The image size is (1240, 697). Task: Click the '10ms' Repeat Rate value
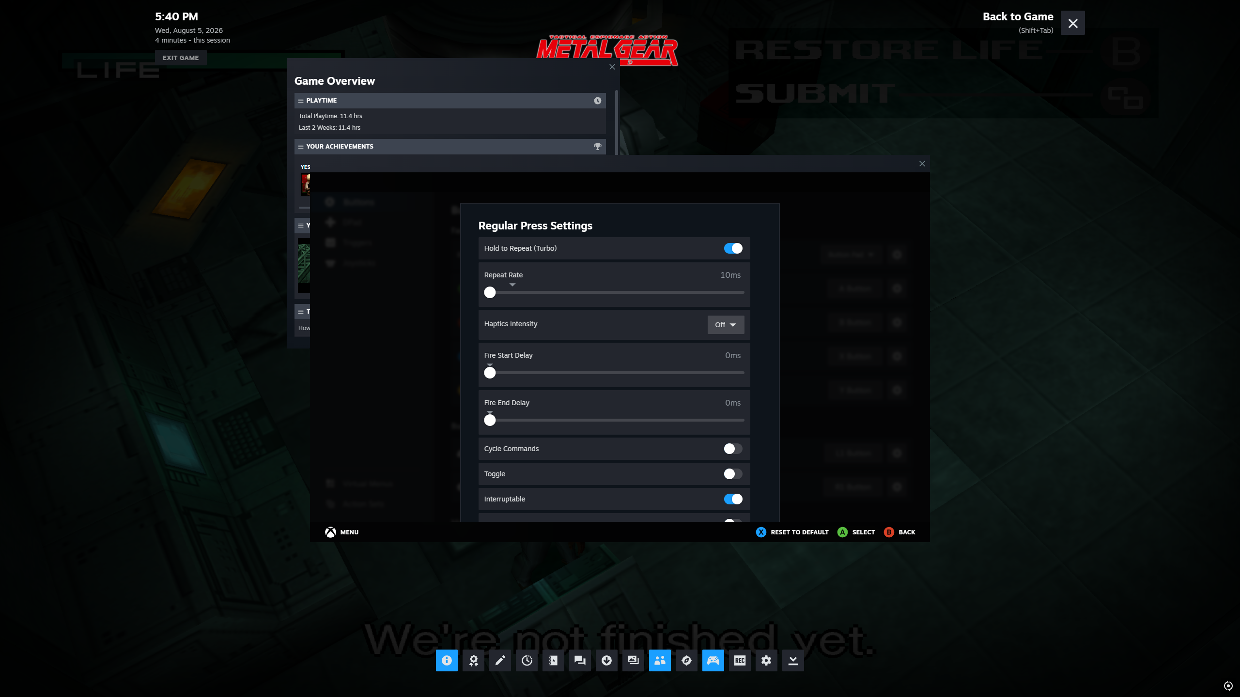pyautogui.click(x=730, y=275)
